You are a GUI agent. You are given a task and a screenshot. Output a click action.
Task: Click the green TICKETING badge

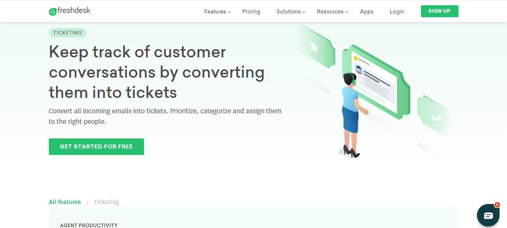(x=68, y=33)
